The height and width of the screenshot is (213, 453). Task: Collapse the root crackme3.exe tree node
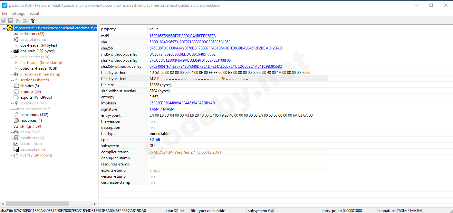coord(4,28)
